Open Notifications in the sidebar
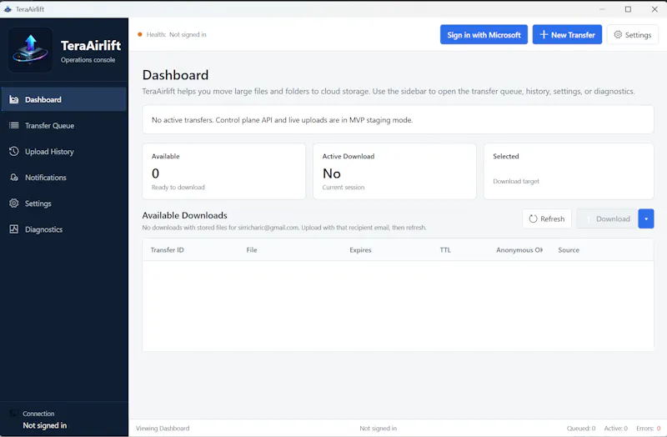 click(64, 178)
